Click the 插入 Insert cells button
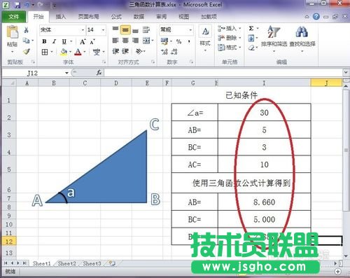The height and width of the screenshot is (278, 350). tap(229, 29)
